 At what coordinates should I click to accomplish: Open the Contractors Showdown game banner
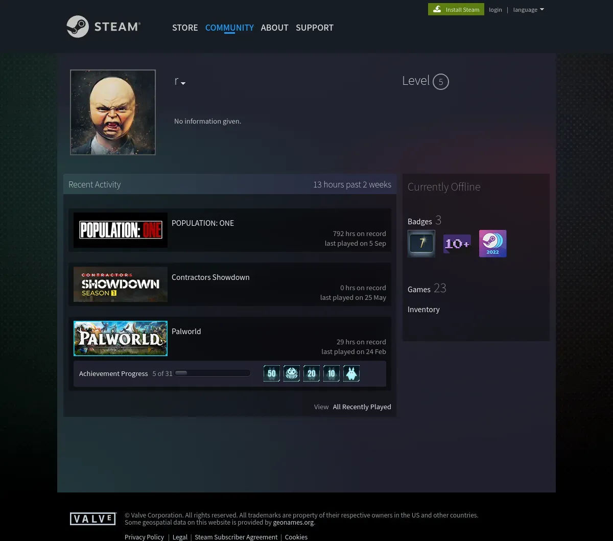pyautogui.click(x=121, y=284)
